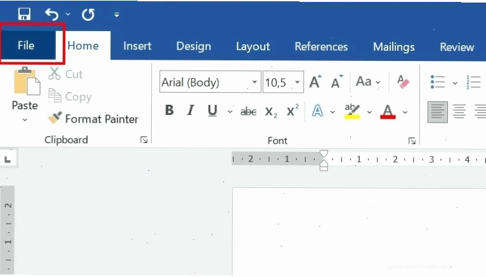Expand the font size dropdown arrow
This screenshot has height=277, width=486.
click(x=297, y=83)
